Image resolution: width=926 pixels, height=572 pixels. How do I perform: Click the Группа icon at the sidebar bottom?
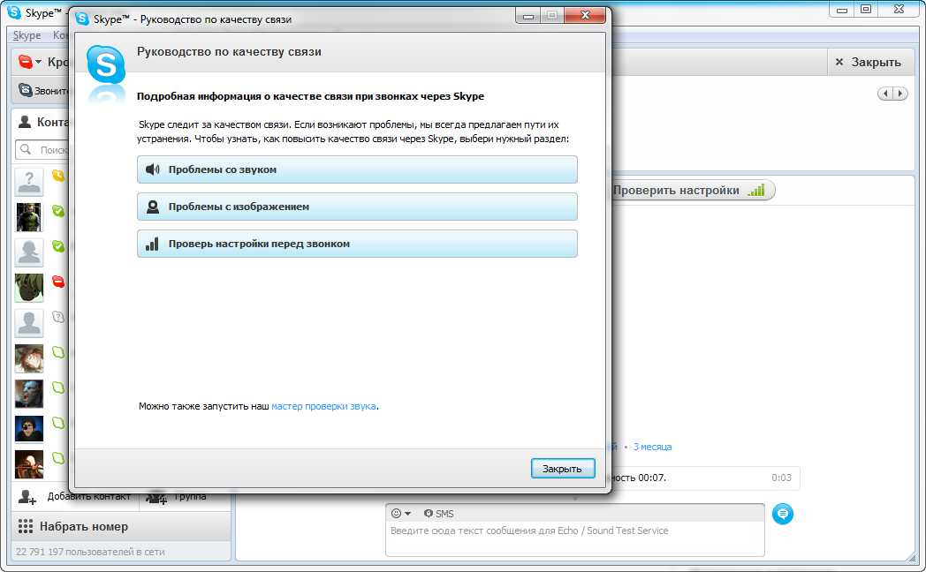(x=156, y=496)
